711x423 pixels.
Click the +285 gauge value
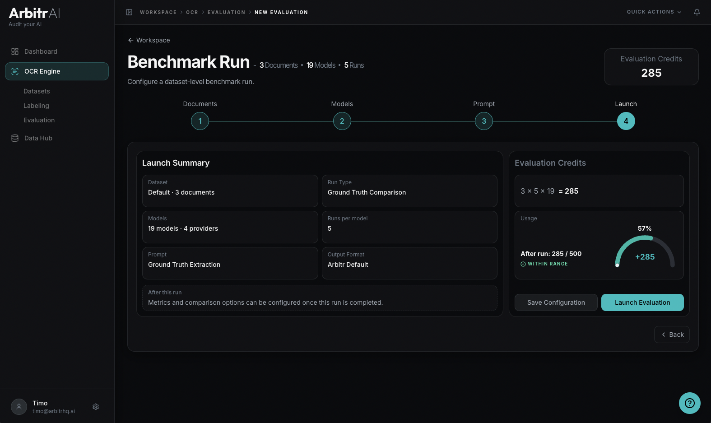[645, 257]
